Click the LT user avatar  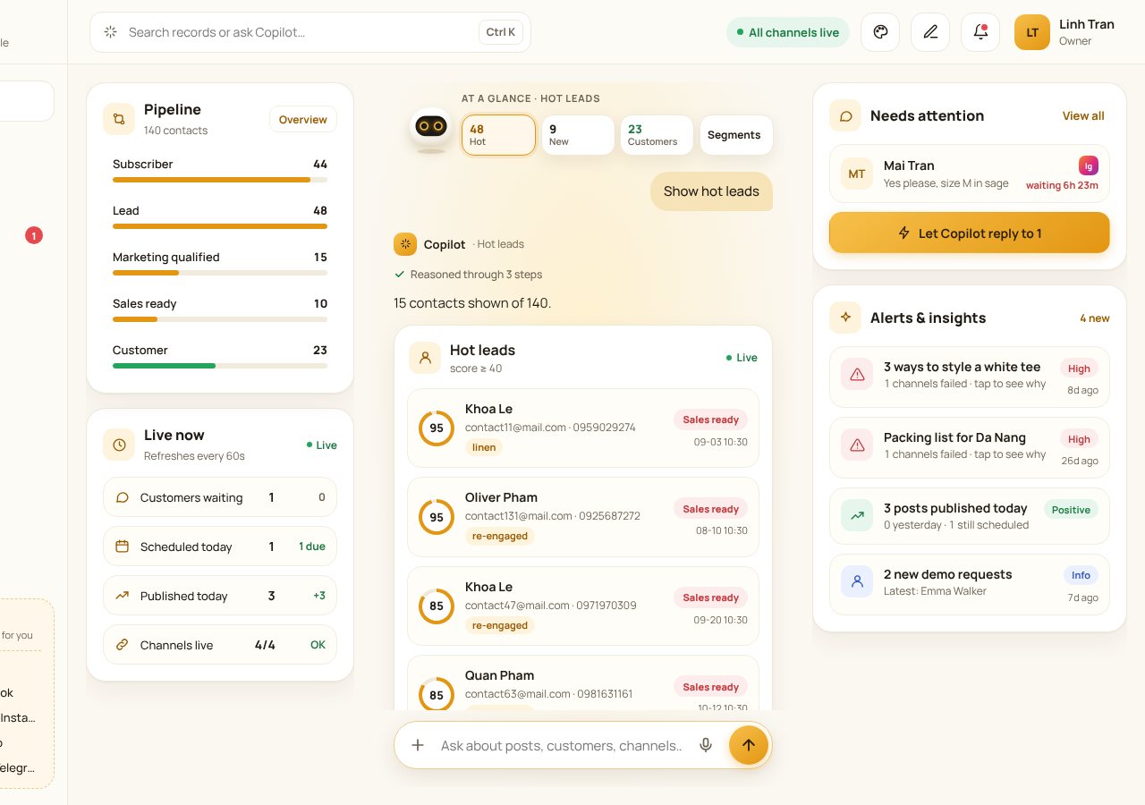(x=1032, y=32)
